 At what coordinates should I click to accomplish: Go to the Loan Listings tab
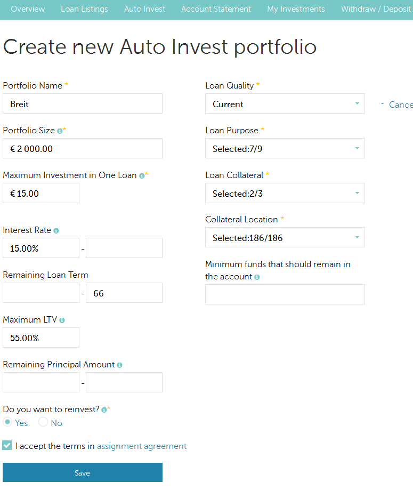pos(84,9)
